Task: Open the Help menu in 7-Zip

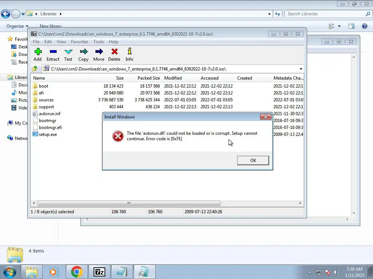Action: click(113, 42)
